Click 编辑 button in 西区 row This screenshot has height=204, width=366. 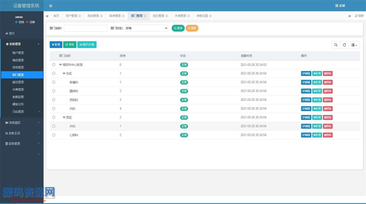[306, 117]
